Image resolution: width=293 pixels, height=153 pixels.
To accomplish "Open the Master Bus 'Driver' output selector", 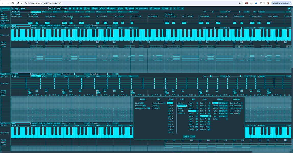I will click(x=262, y=12).
